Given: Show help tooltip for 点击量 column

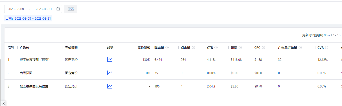Looking at the screenshot, I should pos(193,48).
